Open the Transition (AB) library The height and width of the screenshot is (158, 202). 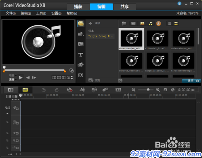click(81, 44)
